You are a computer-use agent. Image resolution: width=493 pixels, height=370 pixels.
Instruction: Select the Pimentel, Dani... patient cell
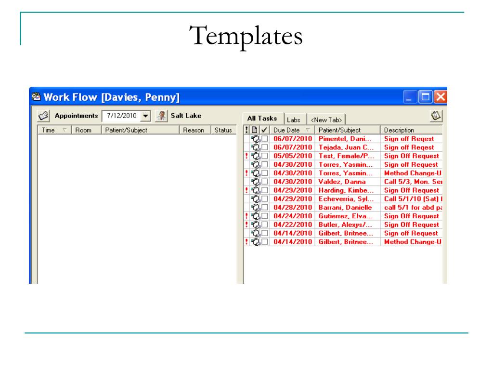coord(348,139)
